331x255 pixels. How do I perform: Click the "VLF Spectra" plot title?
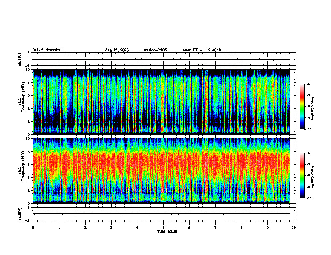pos(47,50)
